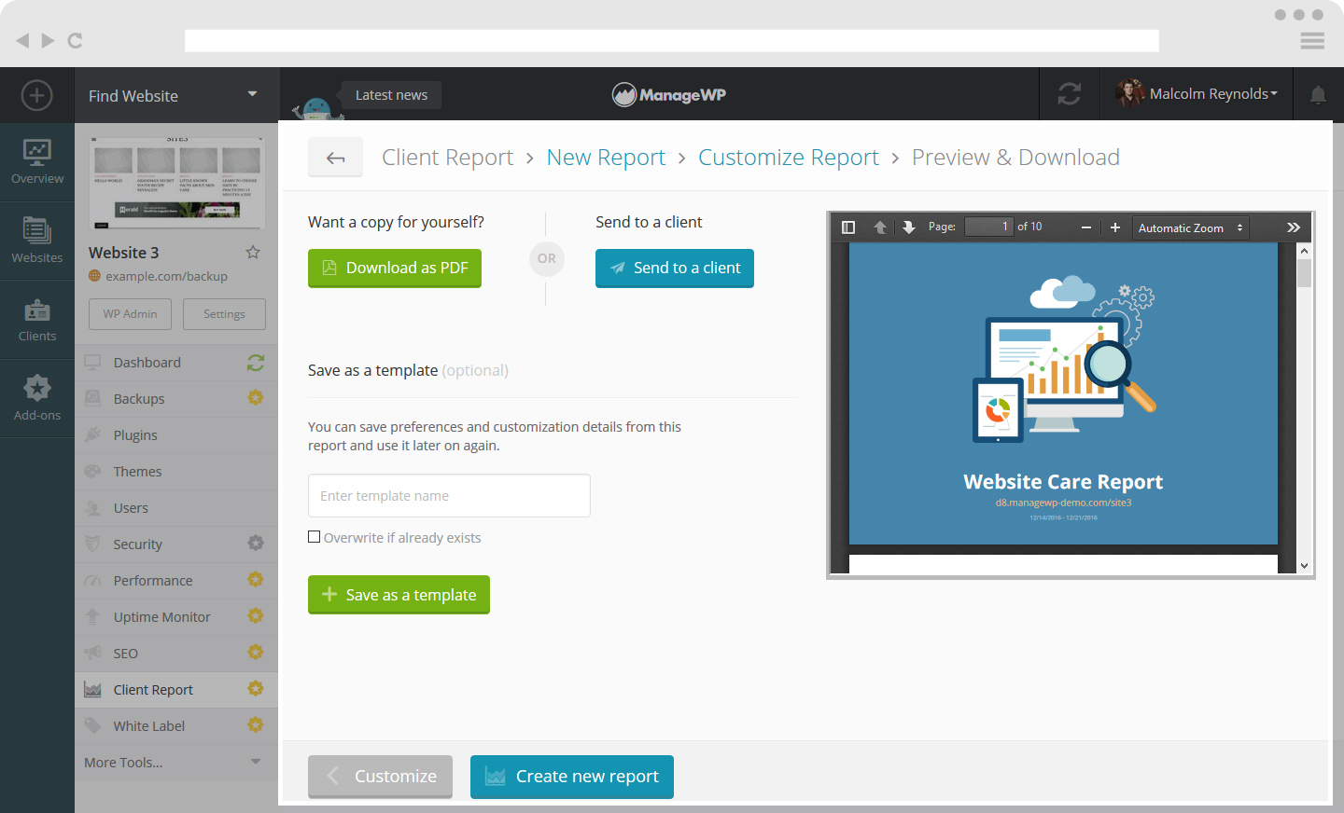
Task: Open Backups in the site menu
Action: pyautogui.click(x=139, y=399)
